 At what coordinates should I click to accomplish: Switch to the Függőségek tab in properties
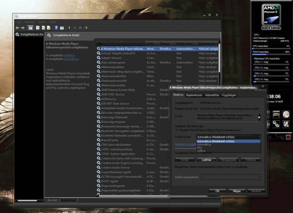[x=229, y=95]
